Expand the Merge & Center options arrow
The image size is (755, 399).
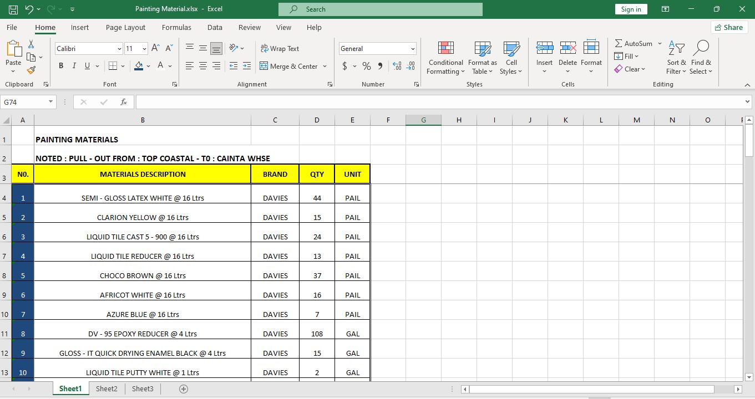[325, 66]
